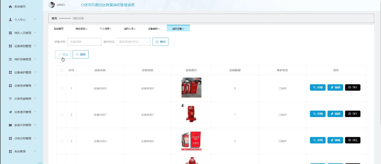Image resolution: width=381 pixels, height=164 pixels.
Task: Click the minus icon on 删除 button
Action: (78, 54)
